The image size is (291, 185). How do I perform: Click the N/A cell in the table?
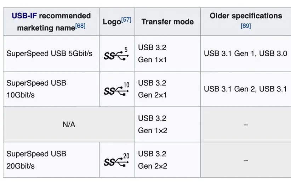click(69, 124)
